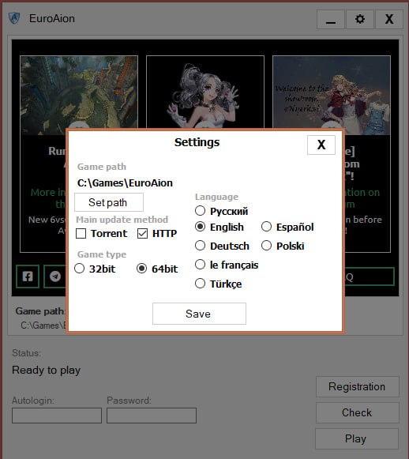
Task: Choose le français language option
Action: pyautogui.click(x=200, y=265)
